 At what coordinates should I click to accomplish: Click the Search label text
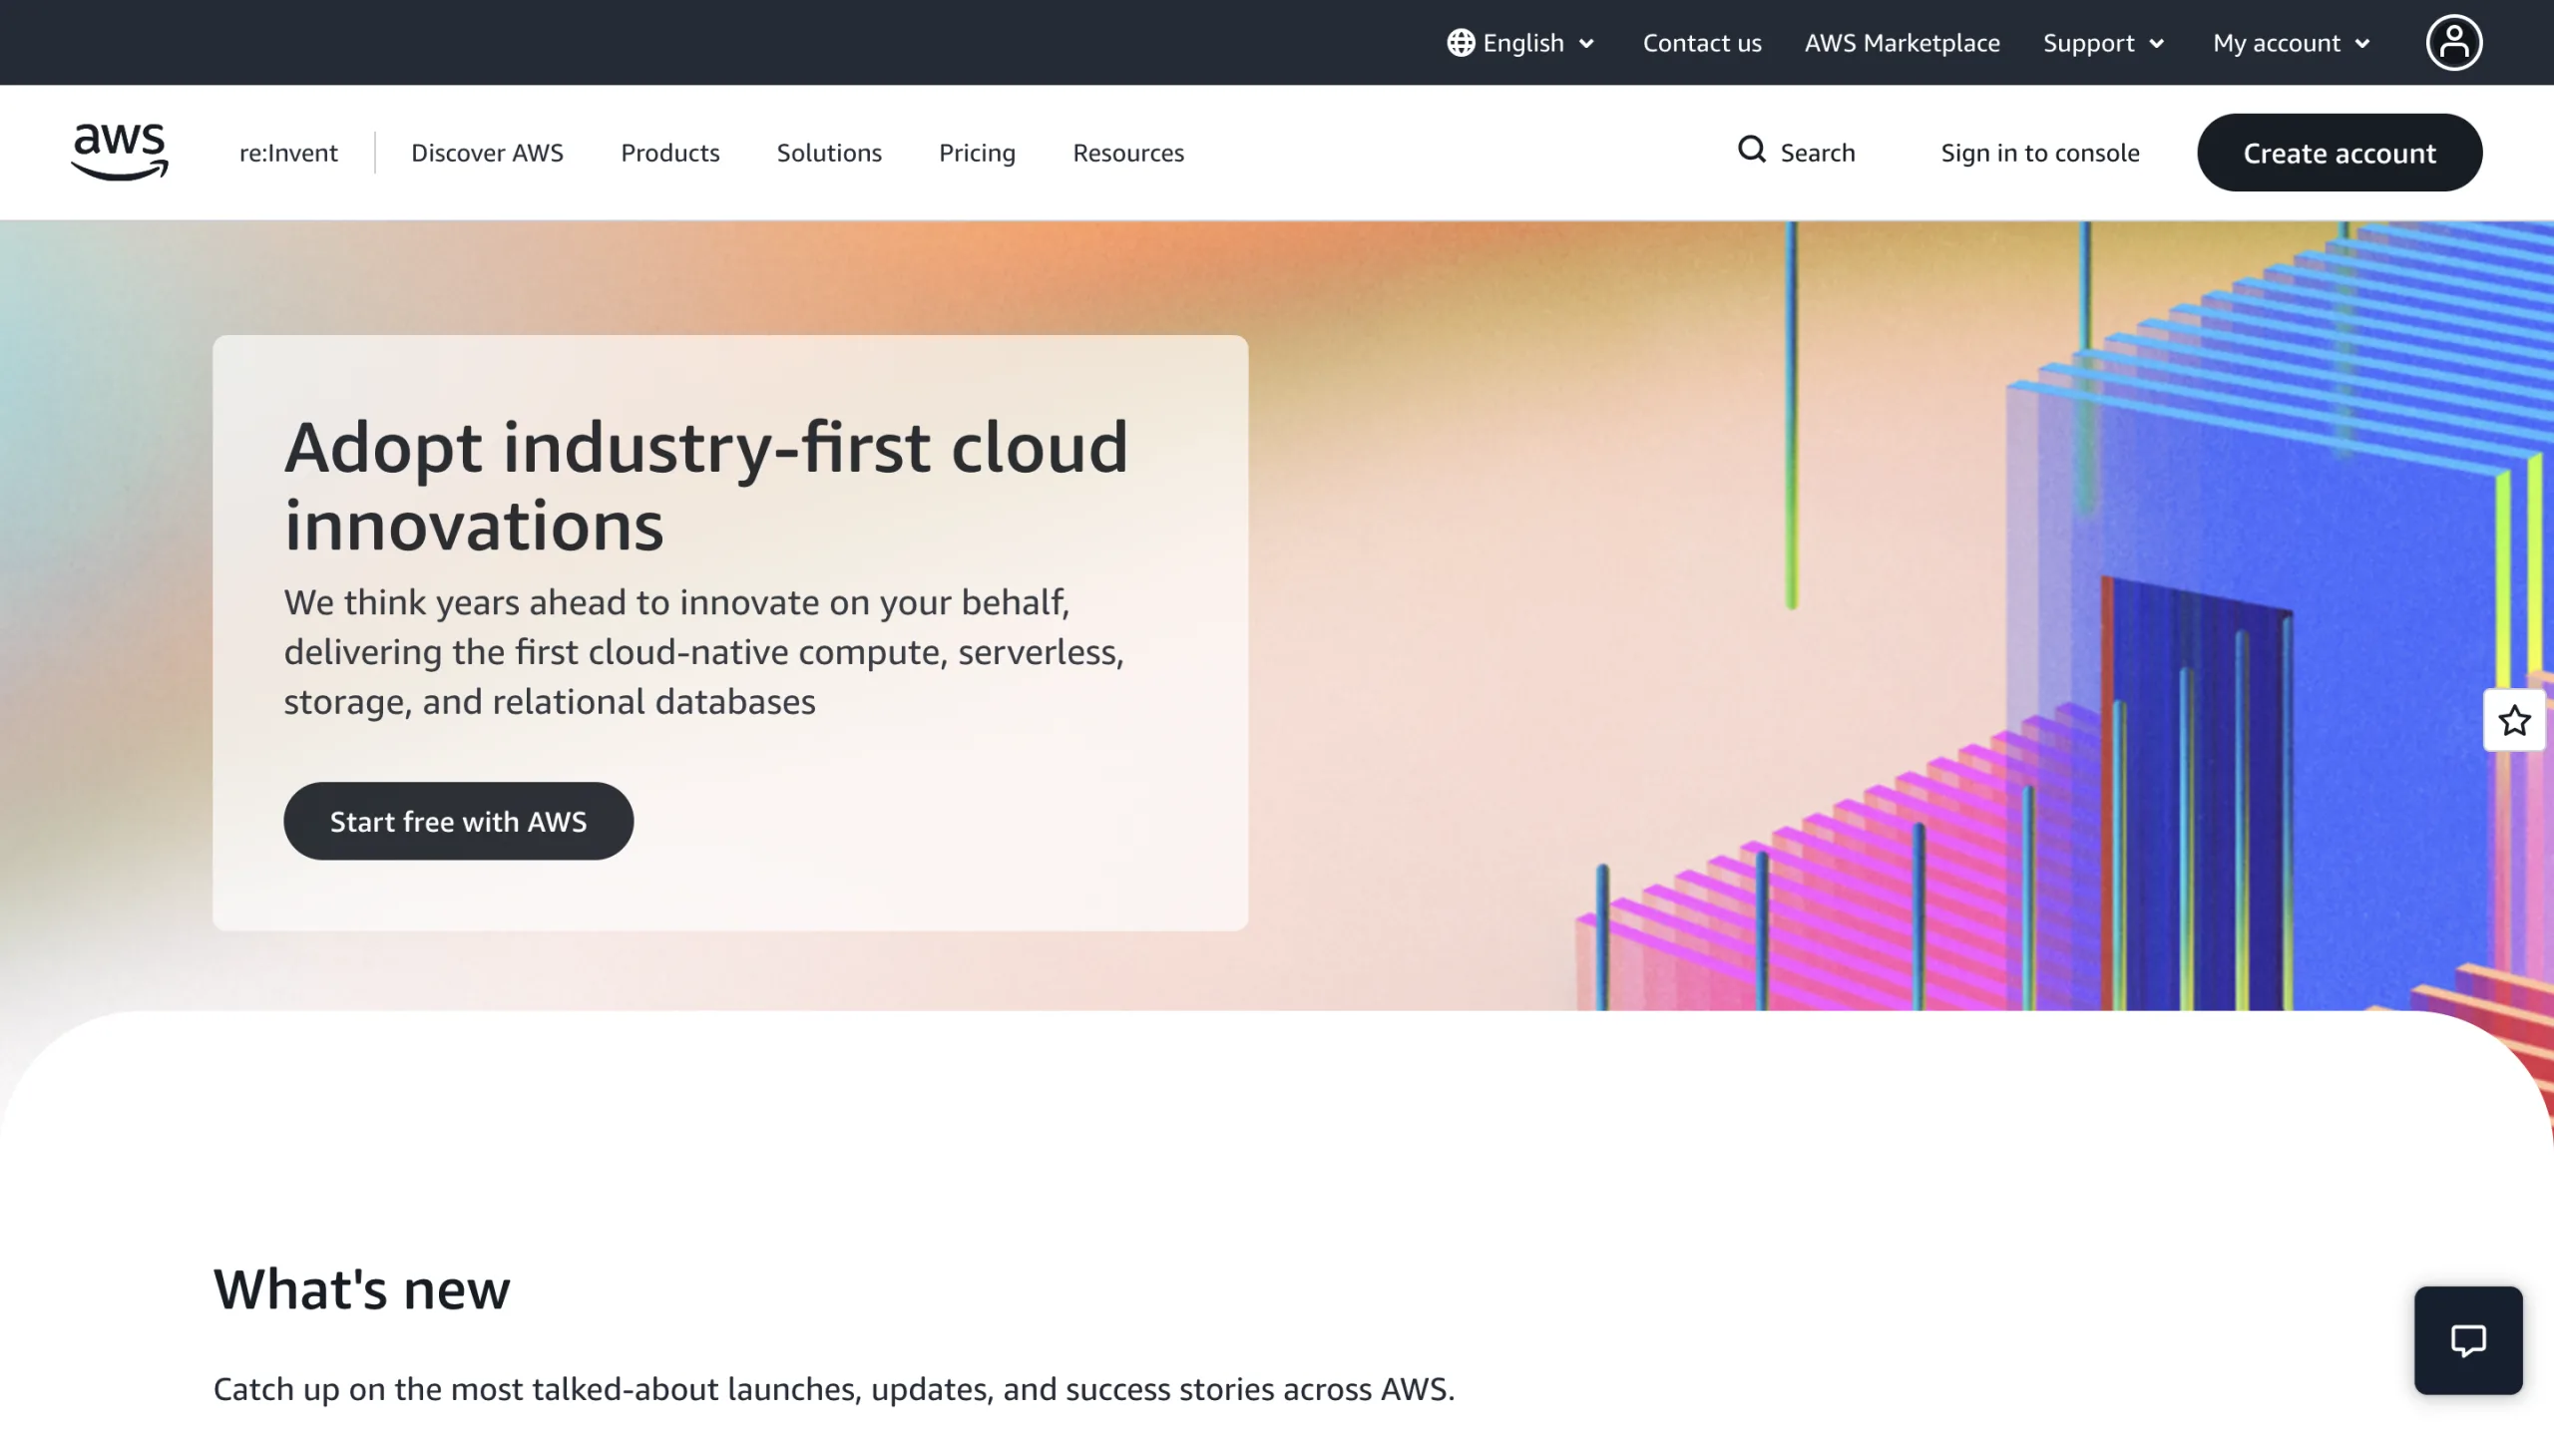click(1818, 153)
